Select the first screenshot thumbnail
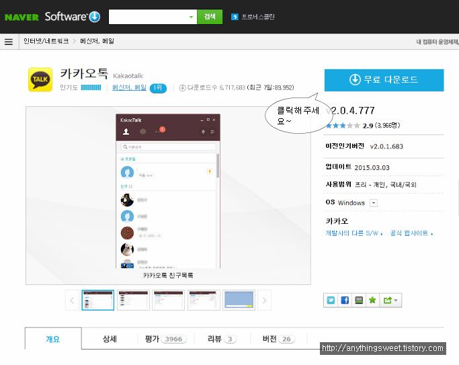 [97, 300]
